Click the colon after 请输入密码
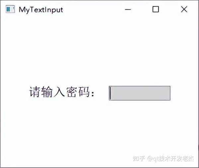The height and width of the screenshot is (168, 199). [93, 94]
